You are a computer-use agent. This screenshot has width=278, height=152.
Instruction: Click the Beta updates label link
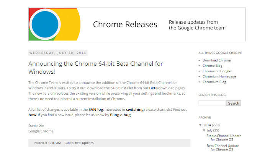coord(84,143)
